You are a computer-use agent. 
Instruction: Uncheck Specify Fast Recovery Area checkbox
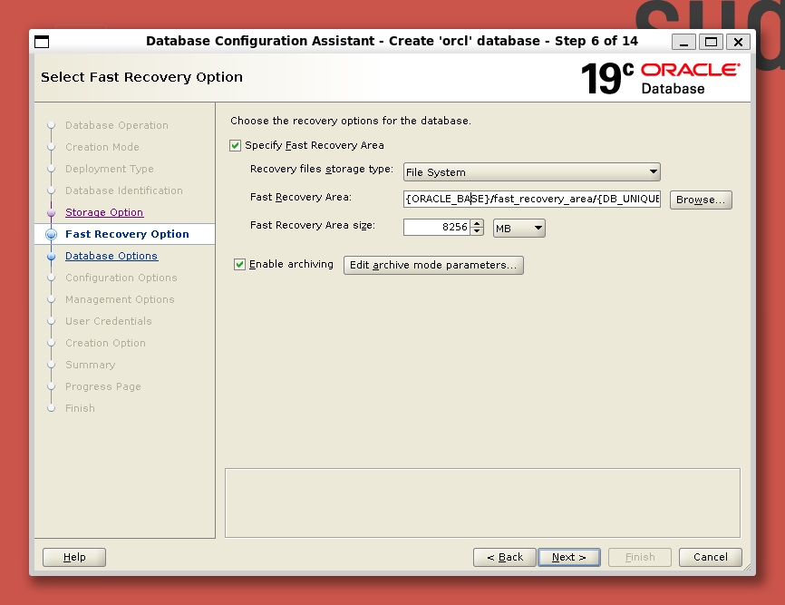tap(236, 145)
